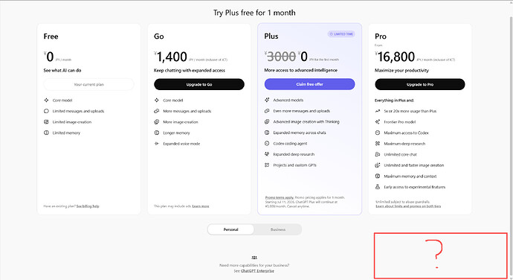Viewport: 513px width, 280px height.
Task: Click the Maximum access to Codex icon
Action: pos(378,133)
